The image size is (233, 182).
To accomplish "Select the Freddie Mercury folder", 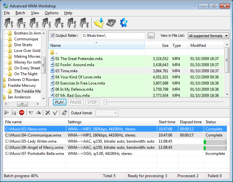I will 22,86.
